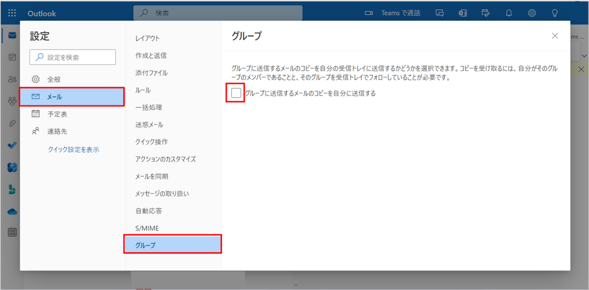
Task: Click クイック設定を表示 link
Action: click(73, 149)
